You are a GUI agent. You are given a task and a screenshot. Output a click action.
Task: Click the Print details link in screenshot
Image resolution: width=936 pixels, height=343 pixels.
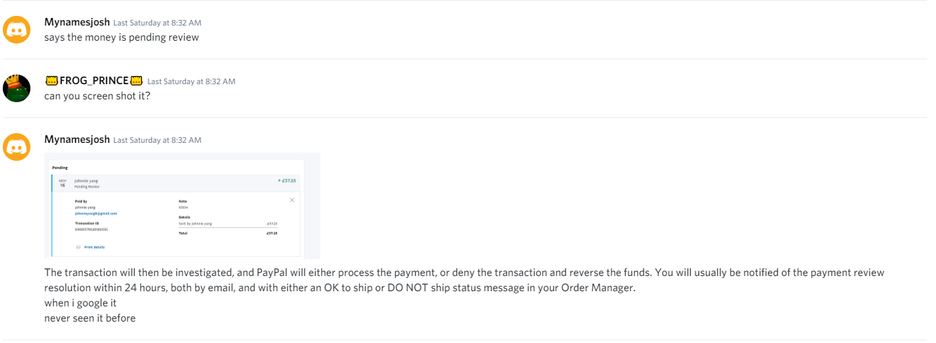(x=94, y=247)
